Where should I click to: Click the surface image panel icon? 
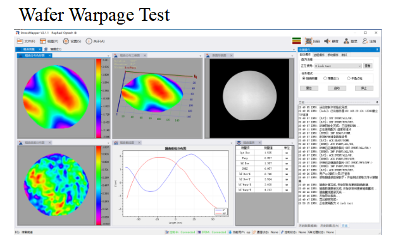pyautogui.click(x=208, y=56)
